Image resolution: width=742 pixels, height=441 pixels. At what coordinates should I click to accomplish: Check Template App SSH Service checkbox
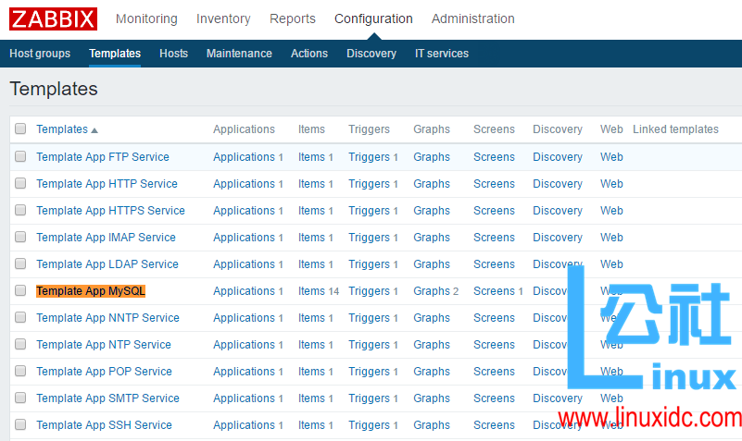pos(20,424)
